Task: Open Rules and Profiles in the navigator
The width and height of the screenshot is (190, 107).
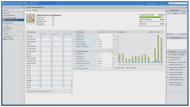Action: (13, 15)
